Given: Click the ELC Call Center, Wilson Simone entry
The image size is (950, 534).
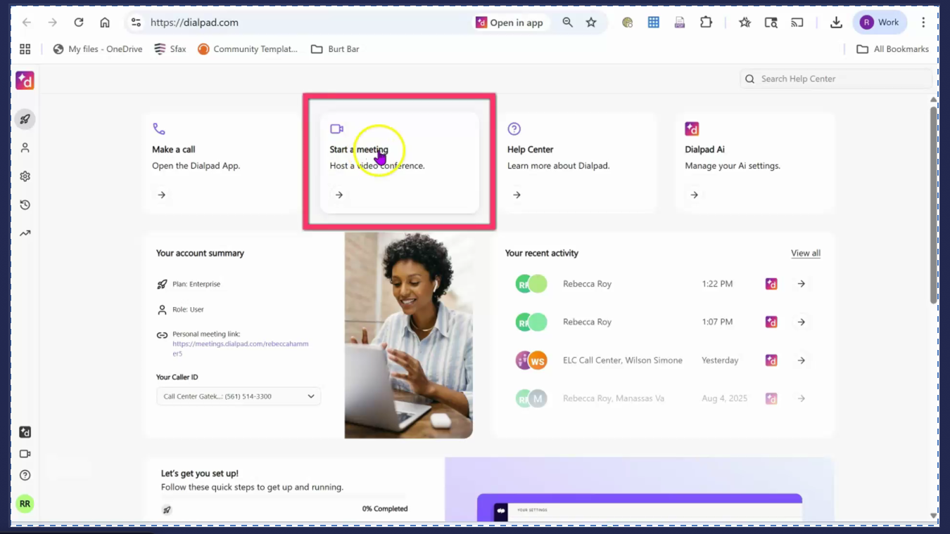Looking at the screenshot, I should (x=623, y=360).
